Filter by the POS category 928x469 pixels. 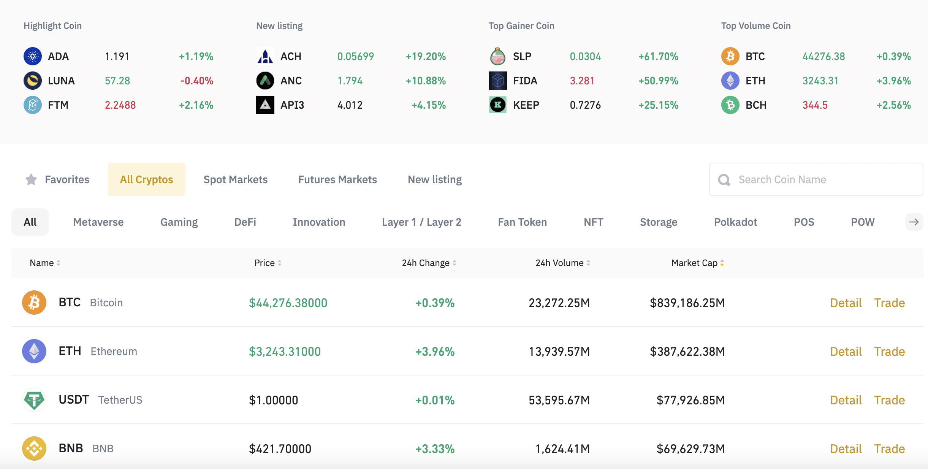click(804, 222)
